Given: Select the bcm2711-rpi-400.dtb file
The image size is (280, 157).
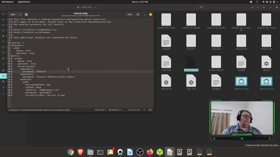Looking at the screenshot, I should coord(191,21).
